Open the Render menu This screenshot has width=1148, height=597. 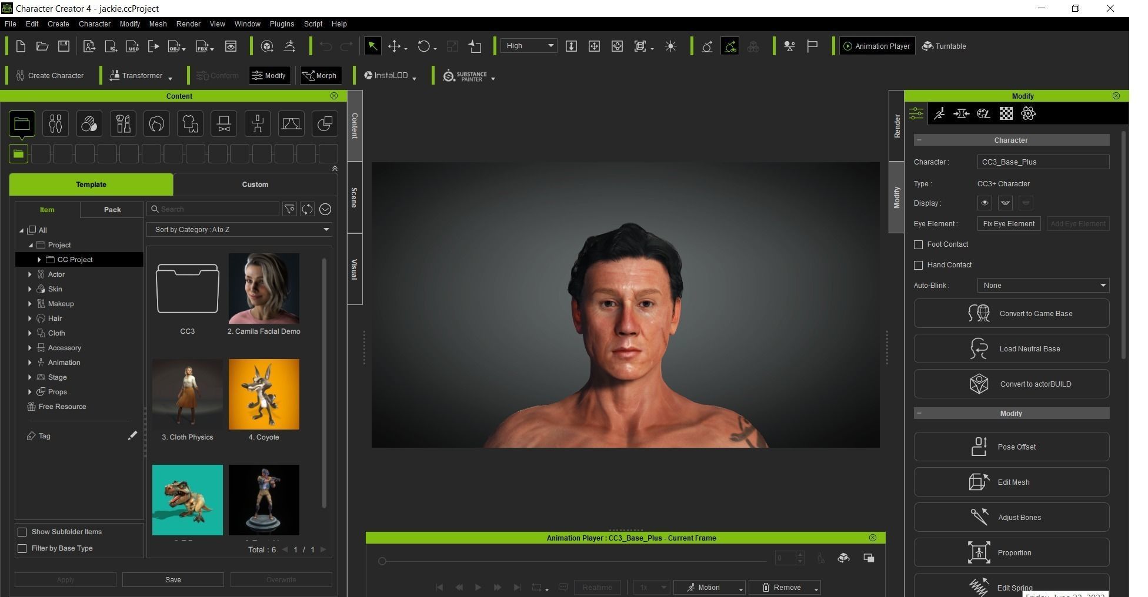click(x=188, y=24)
